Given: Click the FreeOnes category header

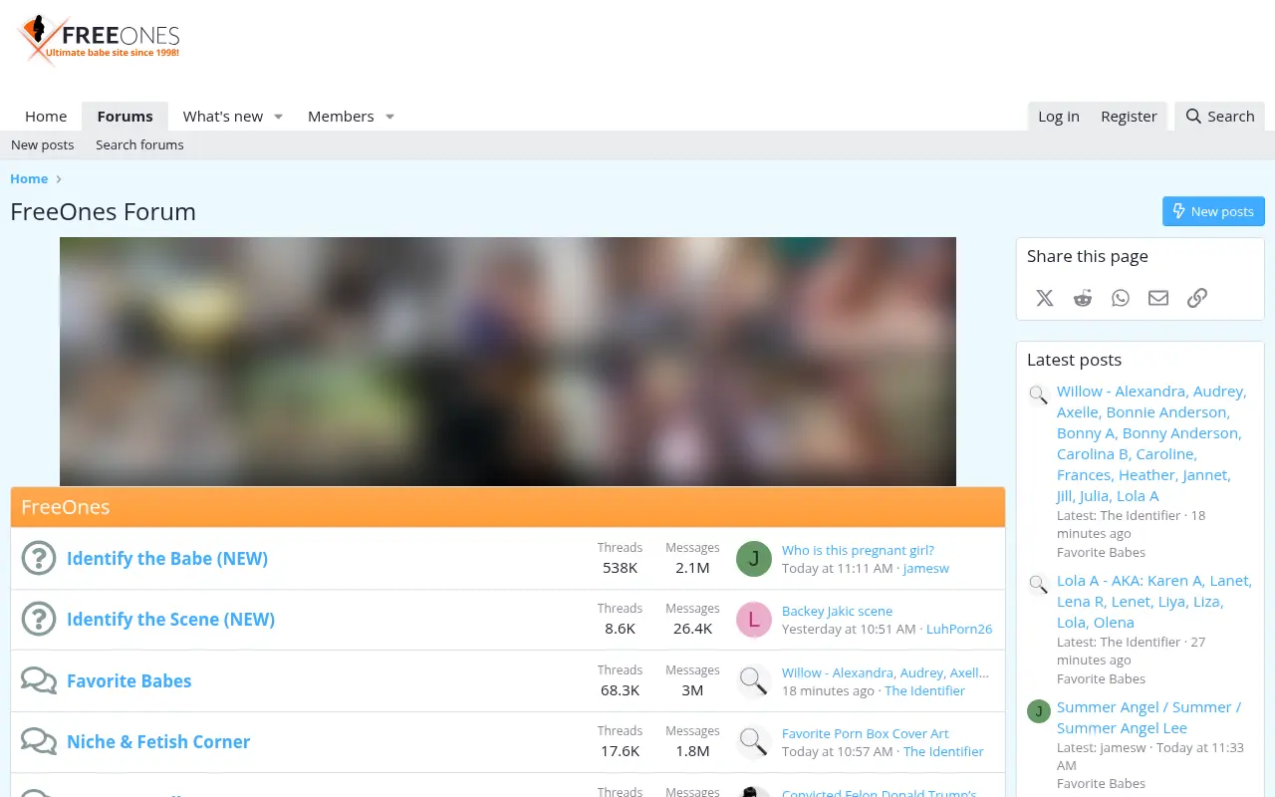Looking at the screenshot, I should point(508,507).
